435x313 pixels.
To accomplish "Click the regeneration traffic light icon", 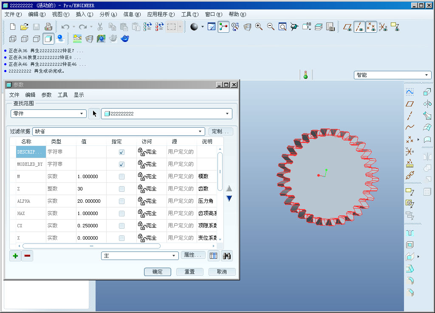I will tap(306, 75).
